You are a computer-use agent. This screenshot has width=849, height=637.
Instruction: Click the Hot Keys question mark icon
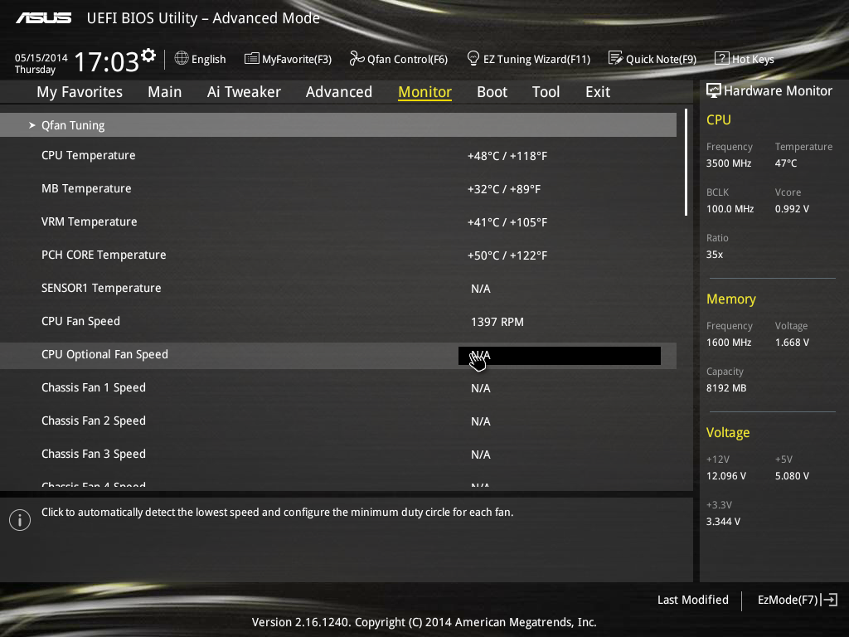[722, 58]
